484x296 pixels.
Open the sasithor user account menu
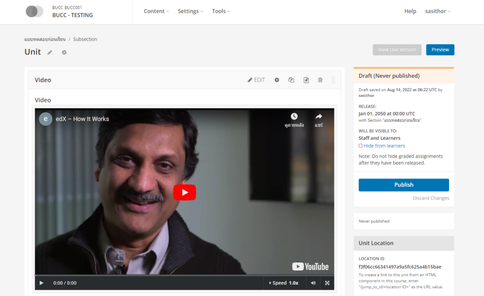click(x=438, y=11)
